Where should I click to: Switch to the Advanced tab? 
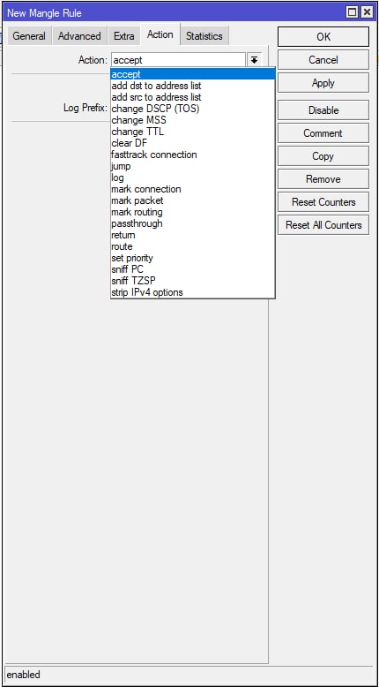[79, 36]
